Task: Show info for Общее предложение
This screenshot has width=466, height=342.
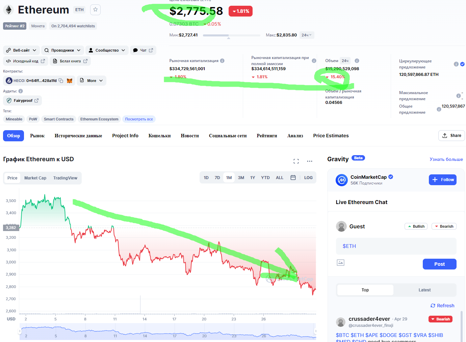Action: [x=439, y=109]
